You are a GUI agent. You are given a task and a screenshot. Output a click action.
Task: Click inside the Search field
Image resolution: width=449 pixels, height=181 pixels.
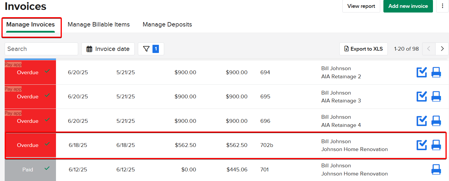[x=41, y=49]
